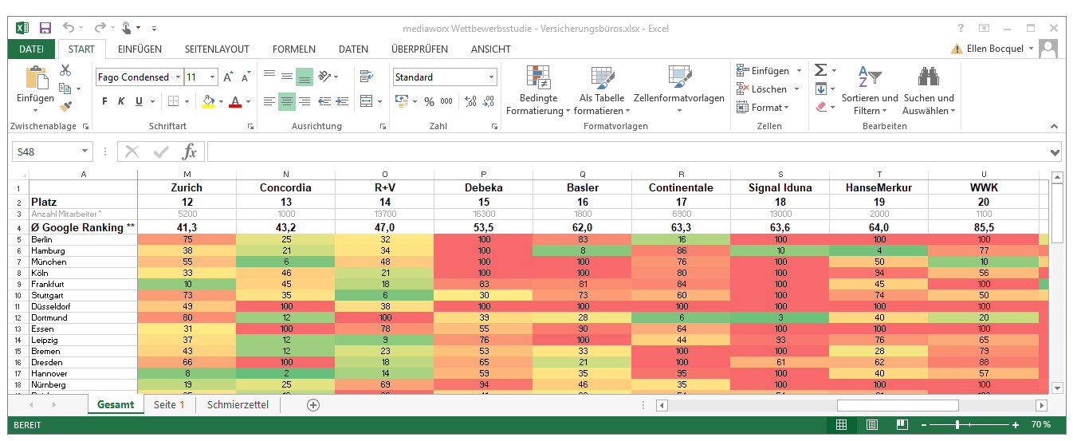Apply cell borders

[x=173, y=101]
